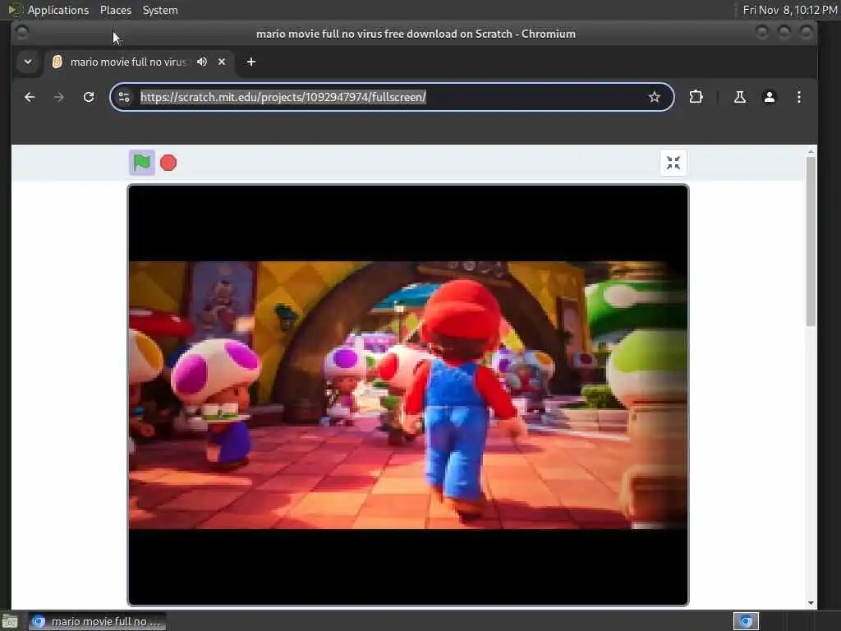
Task: Open the Chromium three-dot menu
Action: point(798,97)
